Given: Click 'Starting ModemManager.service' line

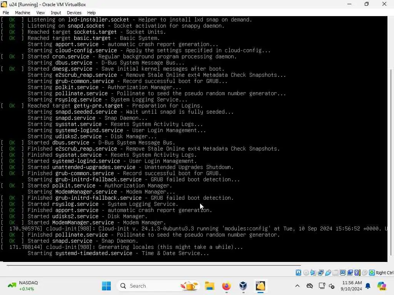Looking at the screenshot, I should (101, 192).
